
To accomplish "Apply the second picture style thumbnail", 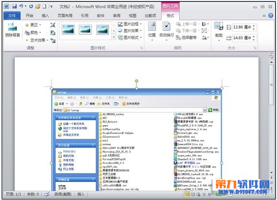I will coord(85,30).
